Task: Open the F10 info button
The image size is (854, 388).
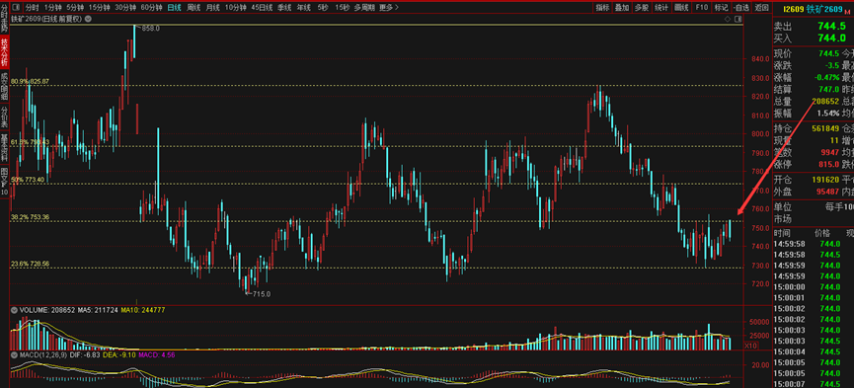Action: [x=702, y=8]
